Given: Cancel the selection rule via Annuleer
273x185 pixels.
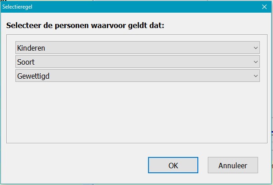Looking at the screenshot, I should (233, 165).
